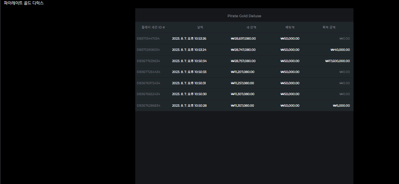Click the 획득 금액 column header

pyautogui.click(x=329, y=27)
